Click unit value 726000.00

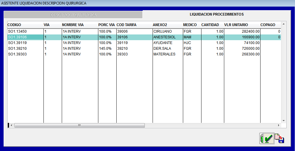coord(242,48)
